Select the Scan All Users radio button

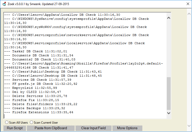coord(7,122)
